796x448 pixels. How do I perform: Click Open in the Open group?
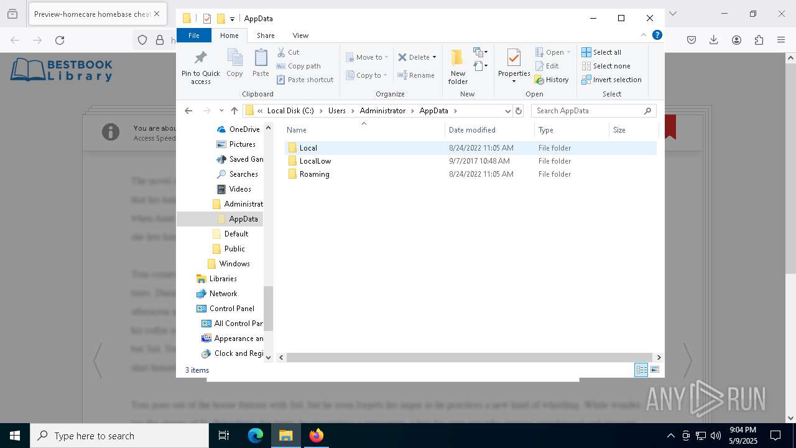point(552,52)
